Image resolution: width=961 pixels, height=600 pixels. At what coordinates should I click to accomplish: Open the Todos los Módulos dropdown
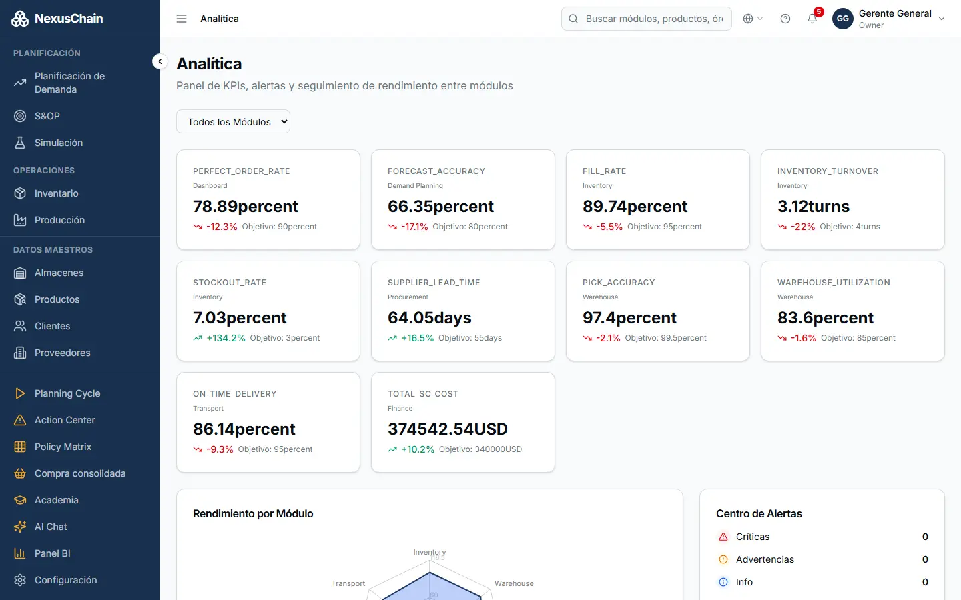click(x=233, y=121)
